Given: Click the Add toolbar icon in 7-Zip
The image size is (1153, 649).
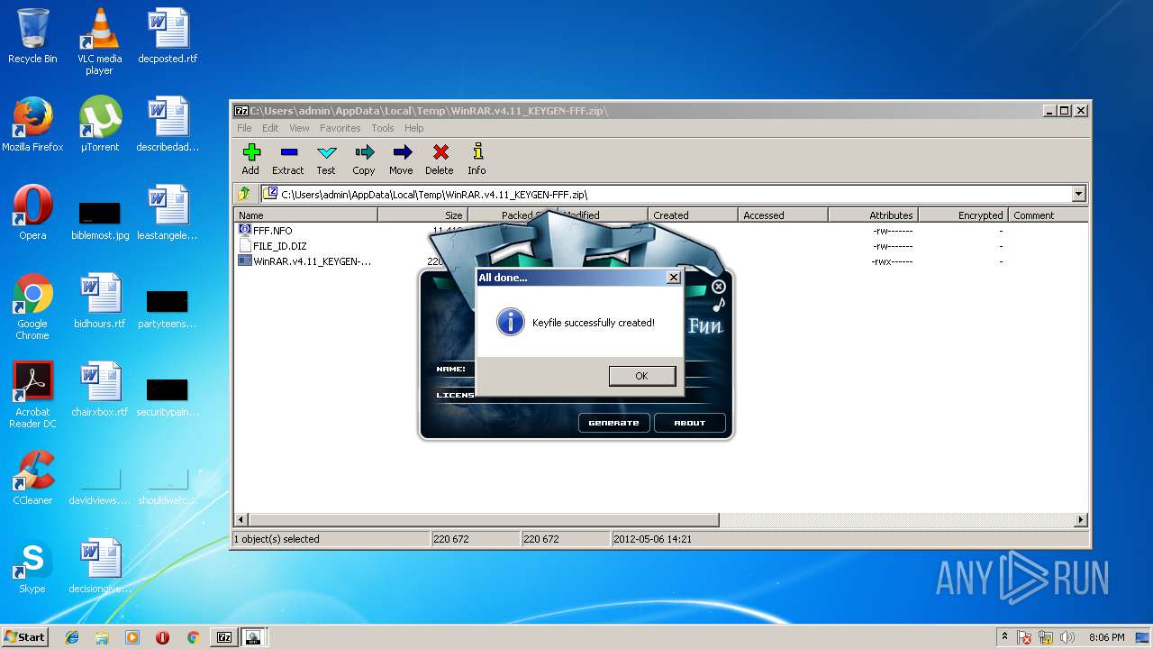Looking at the screenshot, I should (250, 152).
